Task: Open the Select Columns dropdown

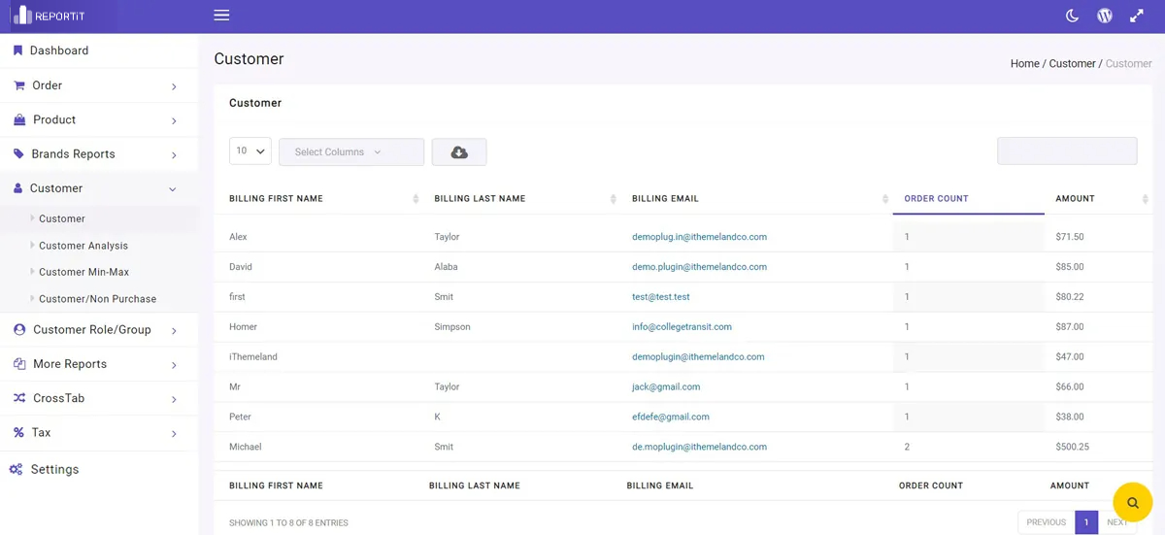Action: [x=351, y=152]
